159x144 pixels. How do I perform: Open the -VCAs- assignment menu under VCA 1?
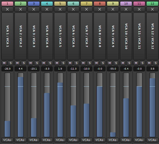pos(7,140)
